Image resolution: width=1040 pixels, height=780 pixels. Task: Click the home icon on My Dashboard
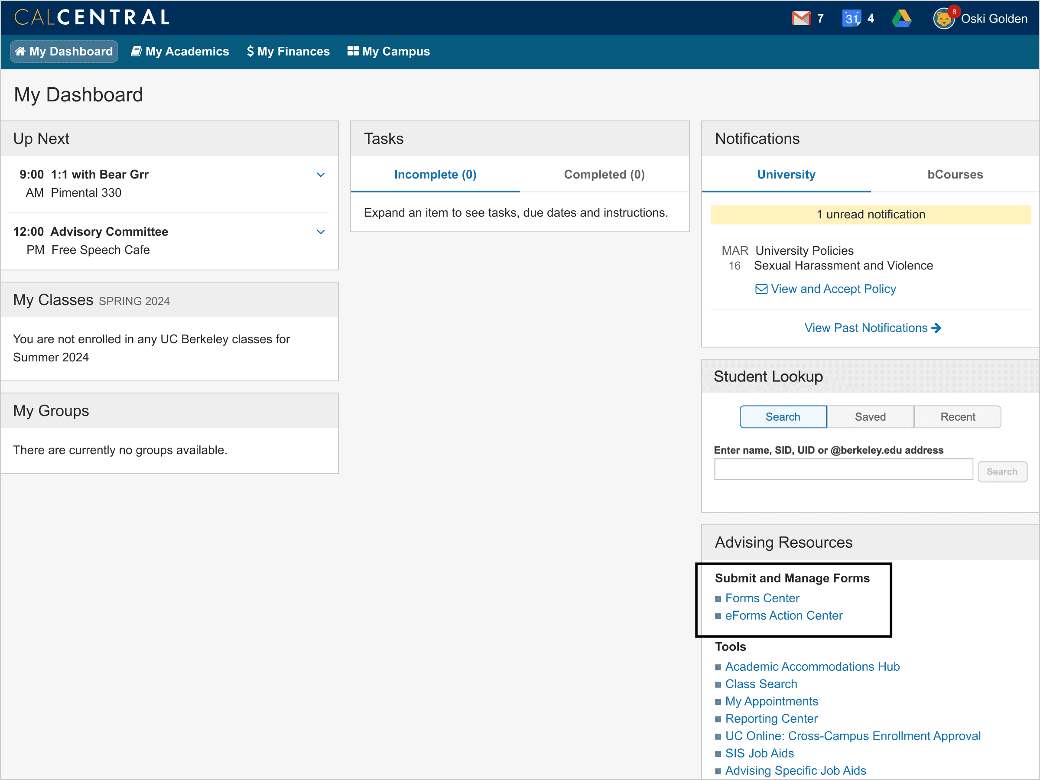point(20,51)
